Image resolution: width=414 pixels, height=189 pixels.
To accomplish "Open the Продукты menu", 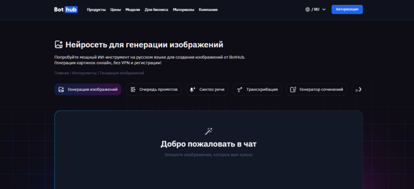I will pyautogui.click(x=96, y=10).
